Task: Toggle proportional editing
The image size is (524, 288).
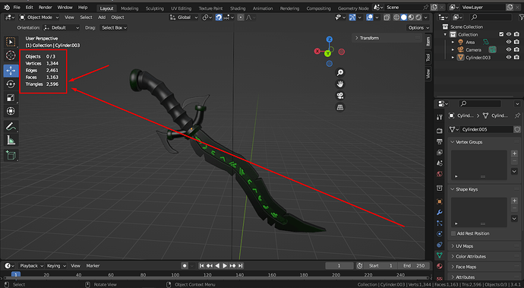Action: click(x=240, y=17)
